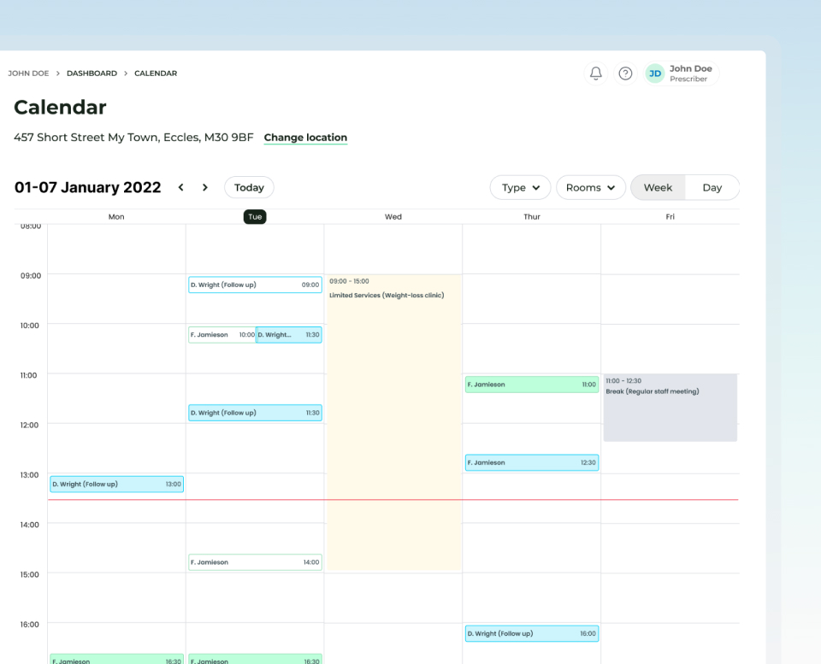Open D. Wright Follow up 09:00 appointment
Image resolution: width=821 pixels, height=664 pixels.
click(x=255, y=285)
